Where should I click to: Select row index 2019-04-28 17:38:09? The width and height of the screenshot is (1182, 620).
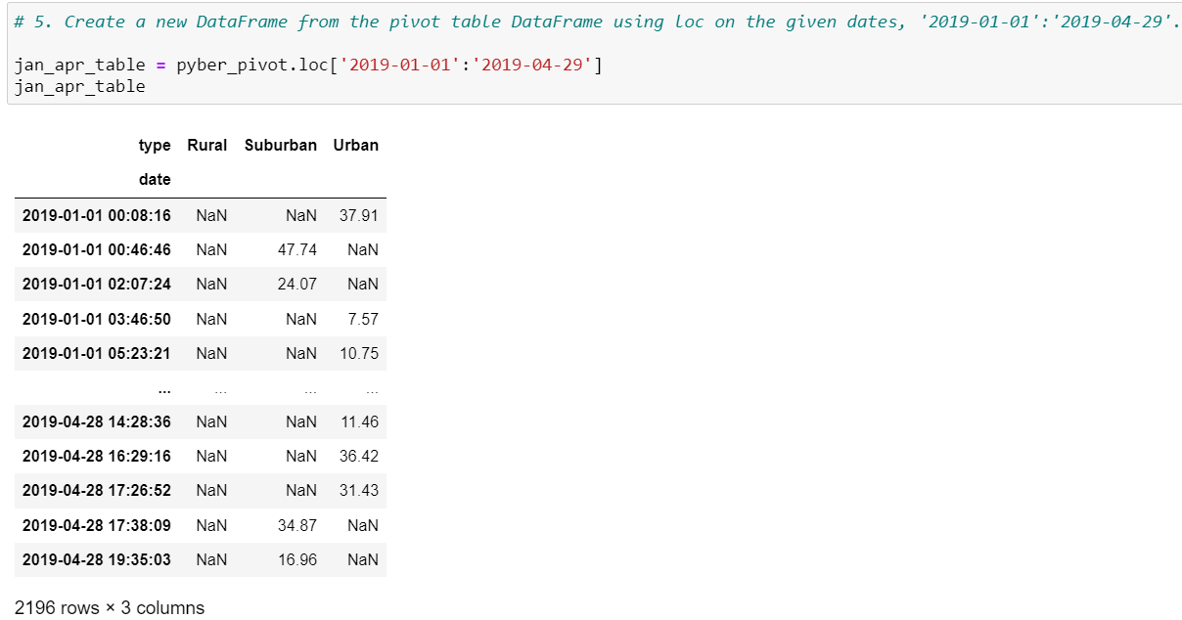point(97,525)
